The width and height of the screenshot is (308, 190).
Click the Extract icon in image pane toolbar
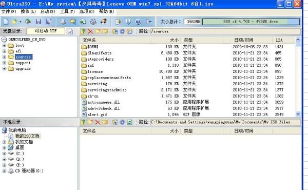[115, 31]
